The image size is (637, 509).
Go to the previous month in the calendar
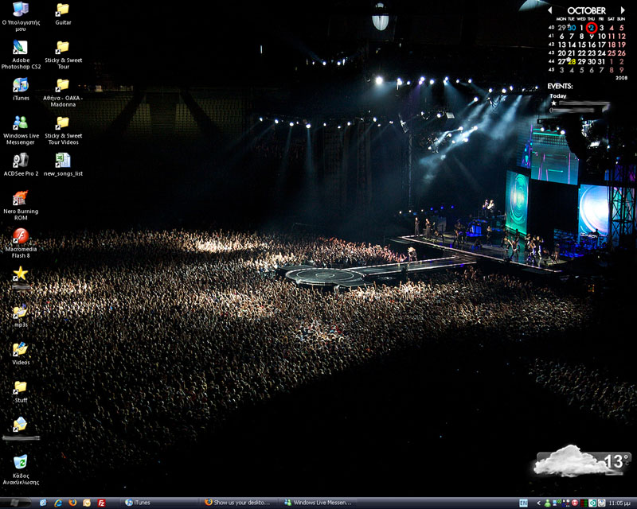coord(549,10)
